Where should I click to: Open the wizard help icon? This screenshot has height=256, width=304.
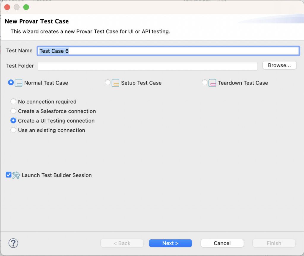(13, 243)
